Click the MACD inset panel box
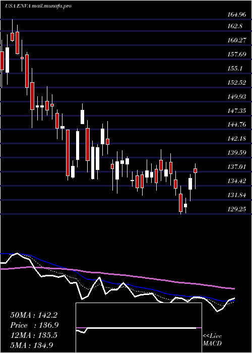The image size is (252, 353). (139, 328)
